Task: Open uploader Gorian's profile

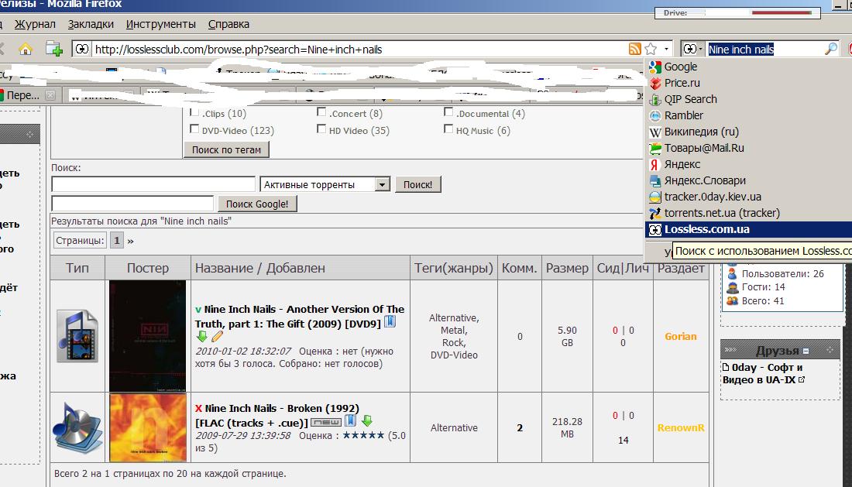Action: pos(680,336)
